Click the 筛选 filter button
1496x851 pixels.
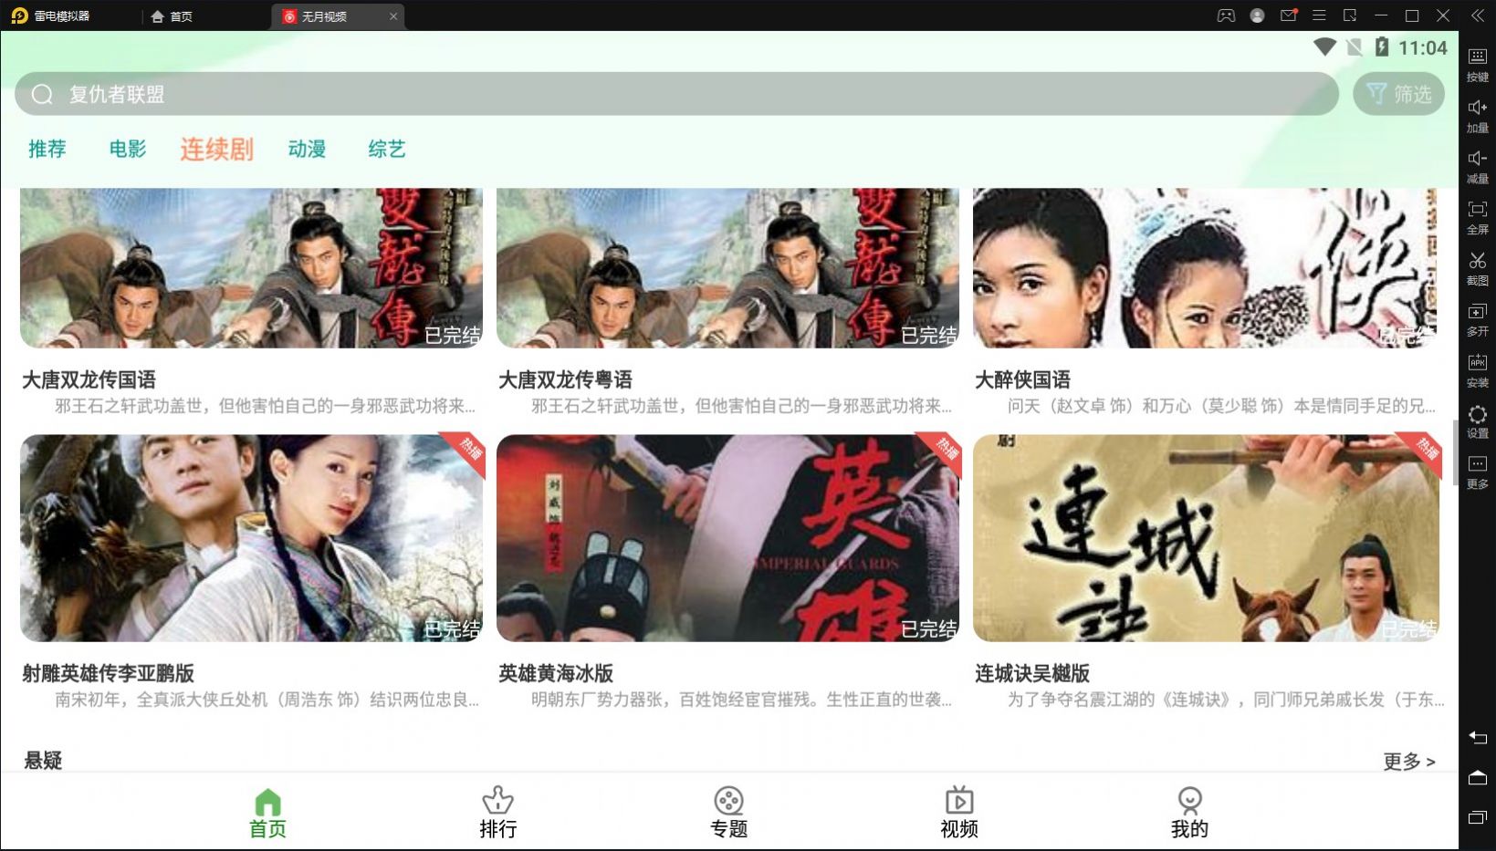click(x=1399, y=93)
